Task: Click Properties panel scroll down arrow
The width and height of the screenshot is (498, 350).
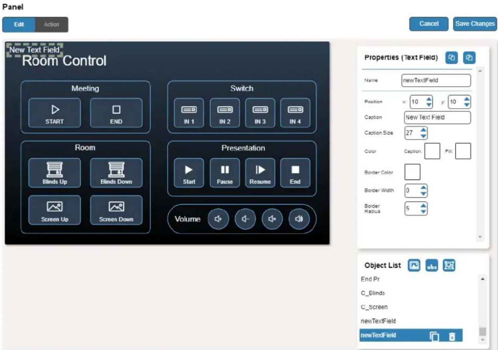Action: [x=481, y=237]
